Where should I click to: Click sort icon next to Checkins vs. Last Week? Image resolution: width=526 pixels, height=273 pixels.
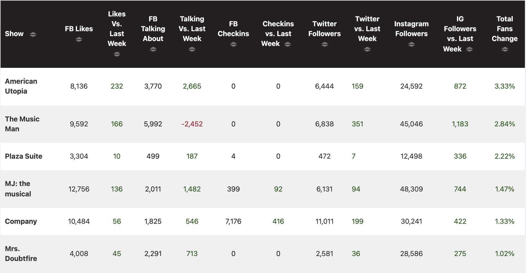(x=288, y=44)
